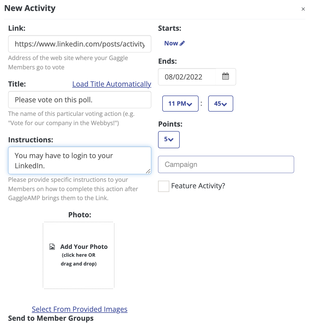This screenshot has width=311, height=323.
Task: Expand the Points dropdown showing 5
Action: [169, 140]
